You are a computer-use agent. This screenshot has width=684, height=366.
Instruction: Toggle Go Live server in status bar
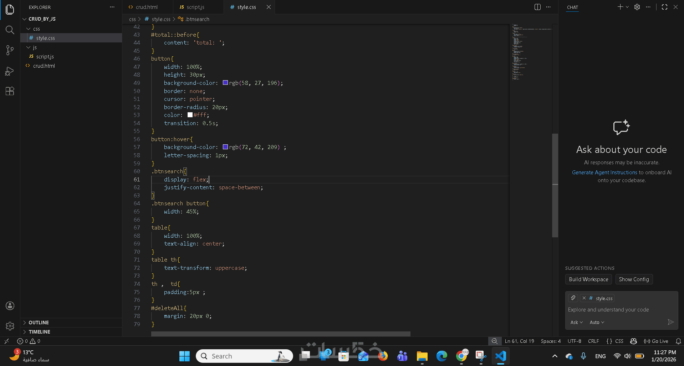[x=656, y=341]
